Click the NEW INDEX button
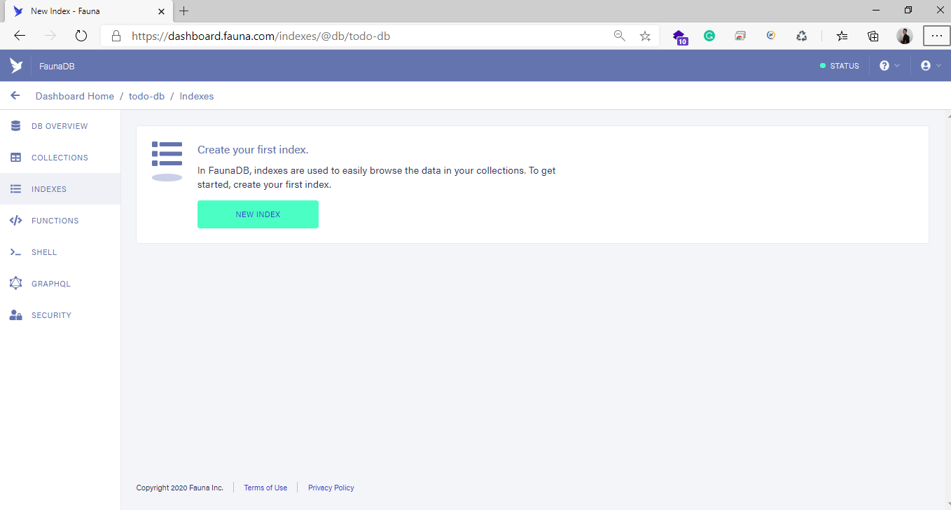The width and height of the screenshot is (951, 510). [x=258, y=214]
